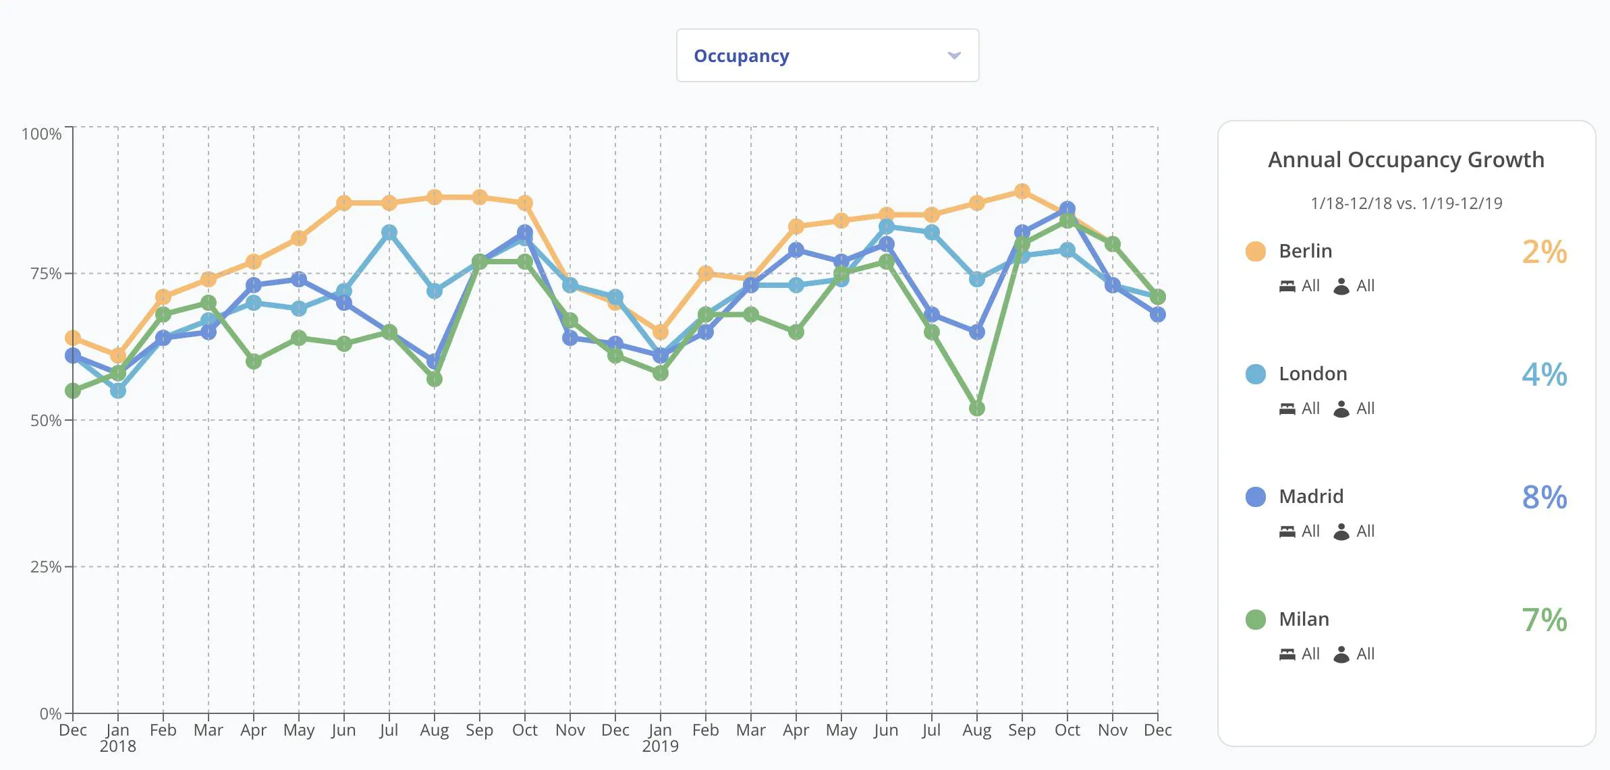Select the Berlin city label
Viewport: 1610px width, 770px height.
click(1305, 251)
